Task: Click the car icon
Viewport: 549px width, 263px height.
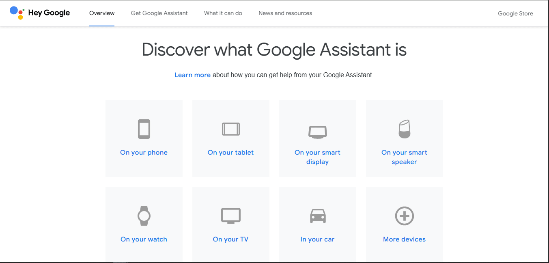Action: 317,216
